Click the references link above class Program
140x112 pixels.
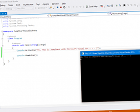12,36
